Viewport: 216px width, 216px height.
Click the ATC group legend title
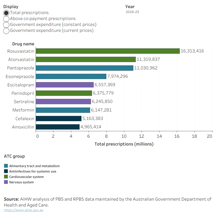(x=14, y=156)
